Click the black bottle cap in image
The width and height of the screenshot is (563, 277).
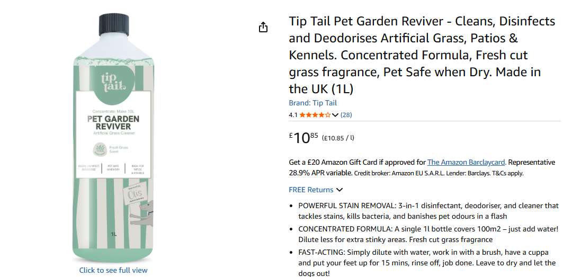[114, 24]
